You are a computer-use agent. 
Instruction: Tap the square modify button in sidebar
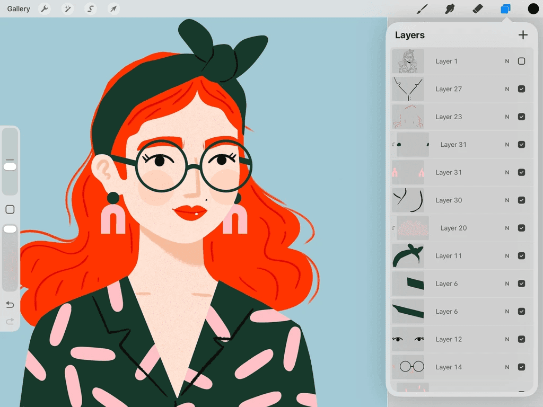(10, 209)
